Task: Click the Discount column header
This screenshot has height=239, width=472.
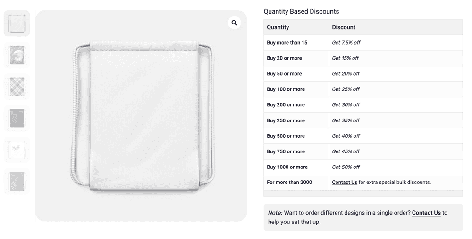Action: point(344,27)
